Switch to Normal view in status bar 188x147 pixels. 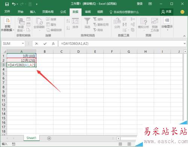pos(120,144)
